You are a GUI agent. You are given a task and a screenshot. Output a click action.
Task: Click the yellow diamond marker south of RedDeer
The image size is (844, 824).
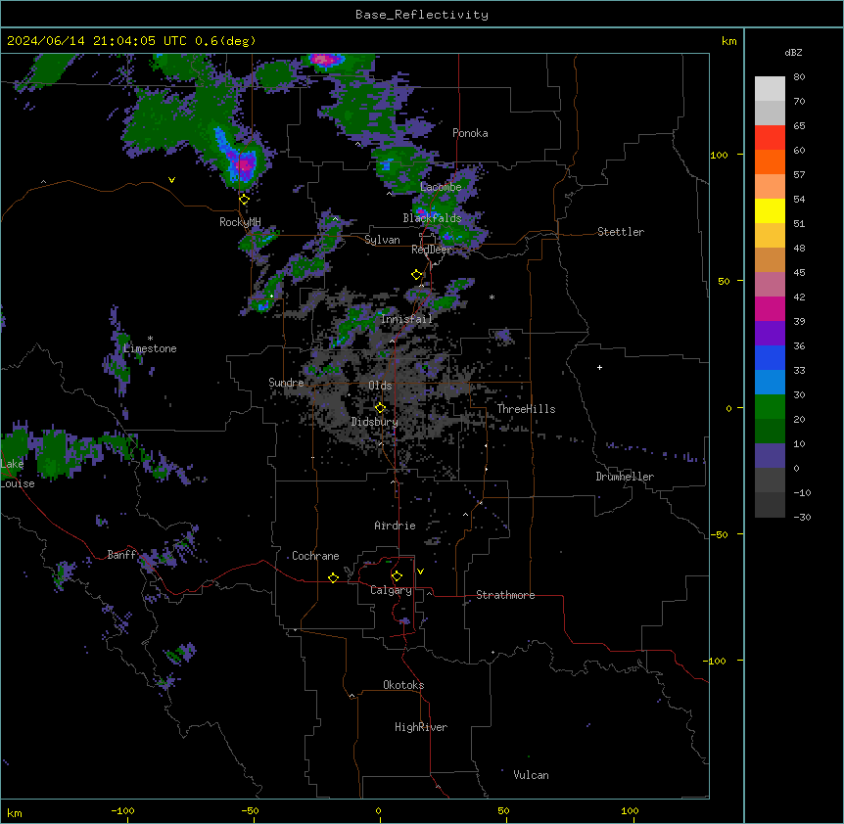tap(417, 275)
